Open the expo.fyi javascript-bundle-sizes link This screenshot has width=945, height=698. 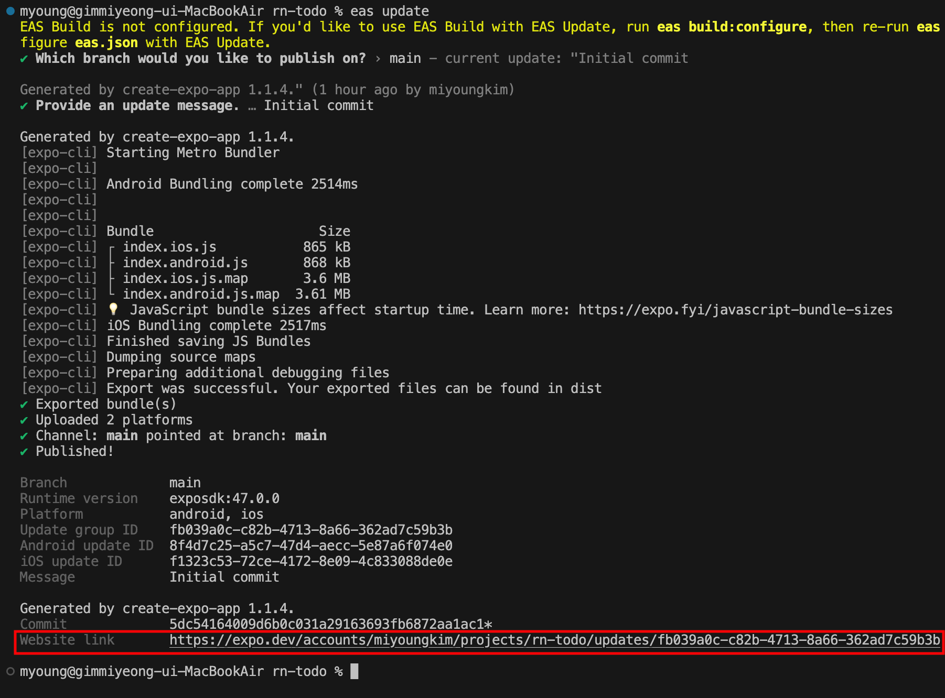(735, 310)
